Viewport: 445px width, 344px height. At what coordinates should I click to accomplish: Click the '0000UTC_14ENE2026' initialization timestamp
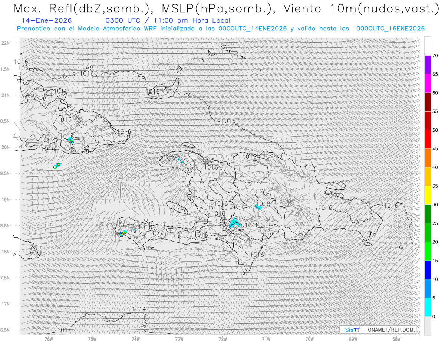point(253,29)
